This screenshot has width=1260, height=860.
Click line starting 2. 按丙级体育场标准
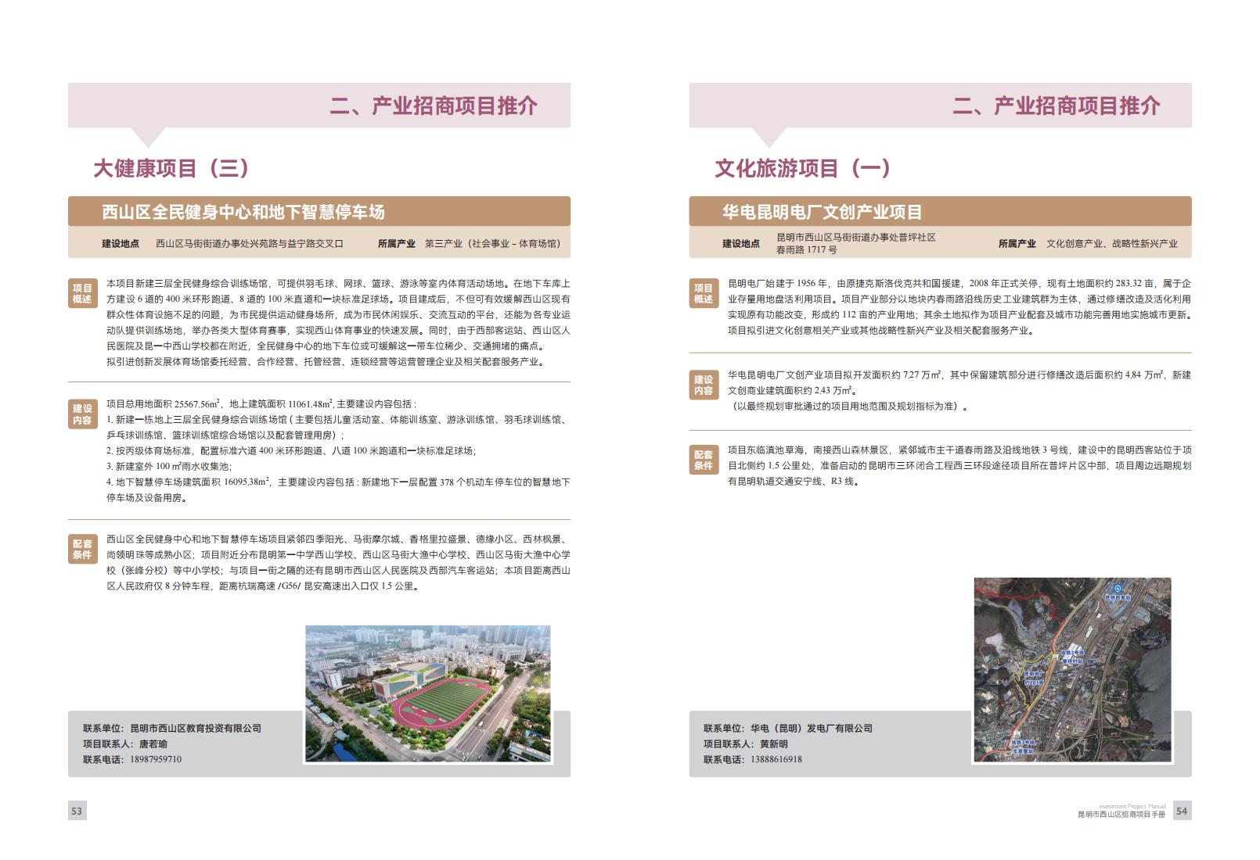coord(291,450)
